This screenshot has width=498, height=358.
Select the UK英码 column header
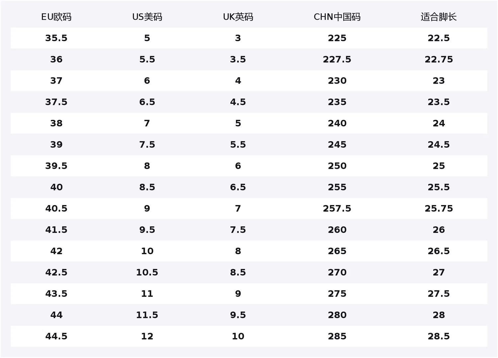pos(238,17)
